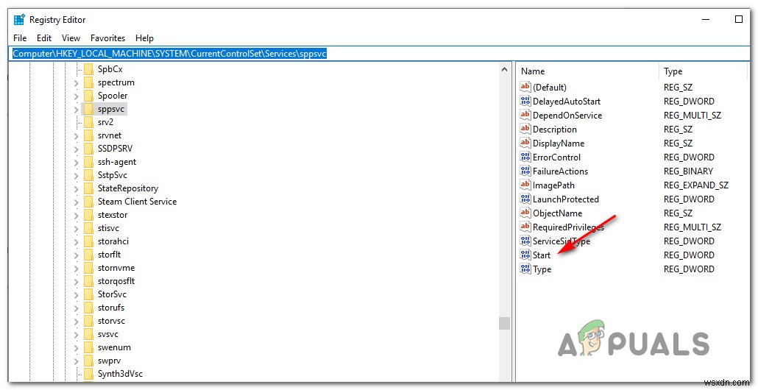
Task: Open the Edit menu
Action: (44, 38)
